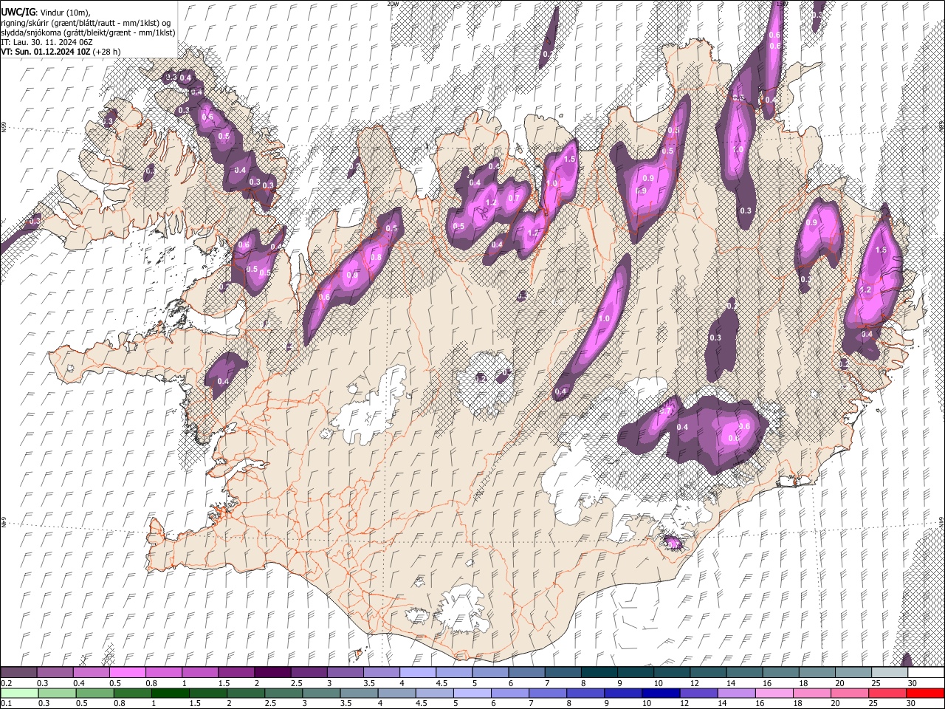Viewport: 945px width, 709px height.
Task: Pick the upper legend swatch labeled 7
Action: (x=563, y=673)
